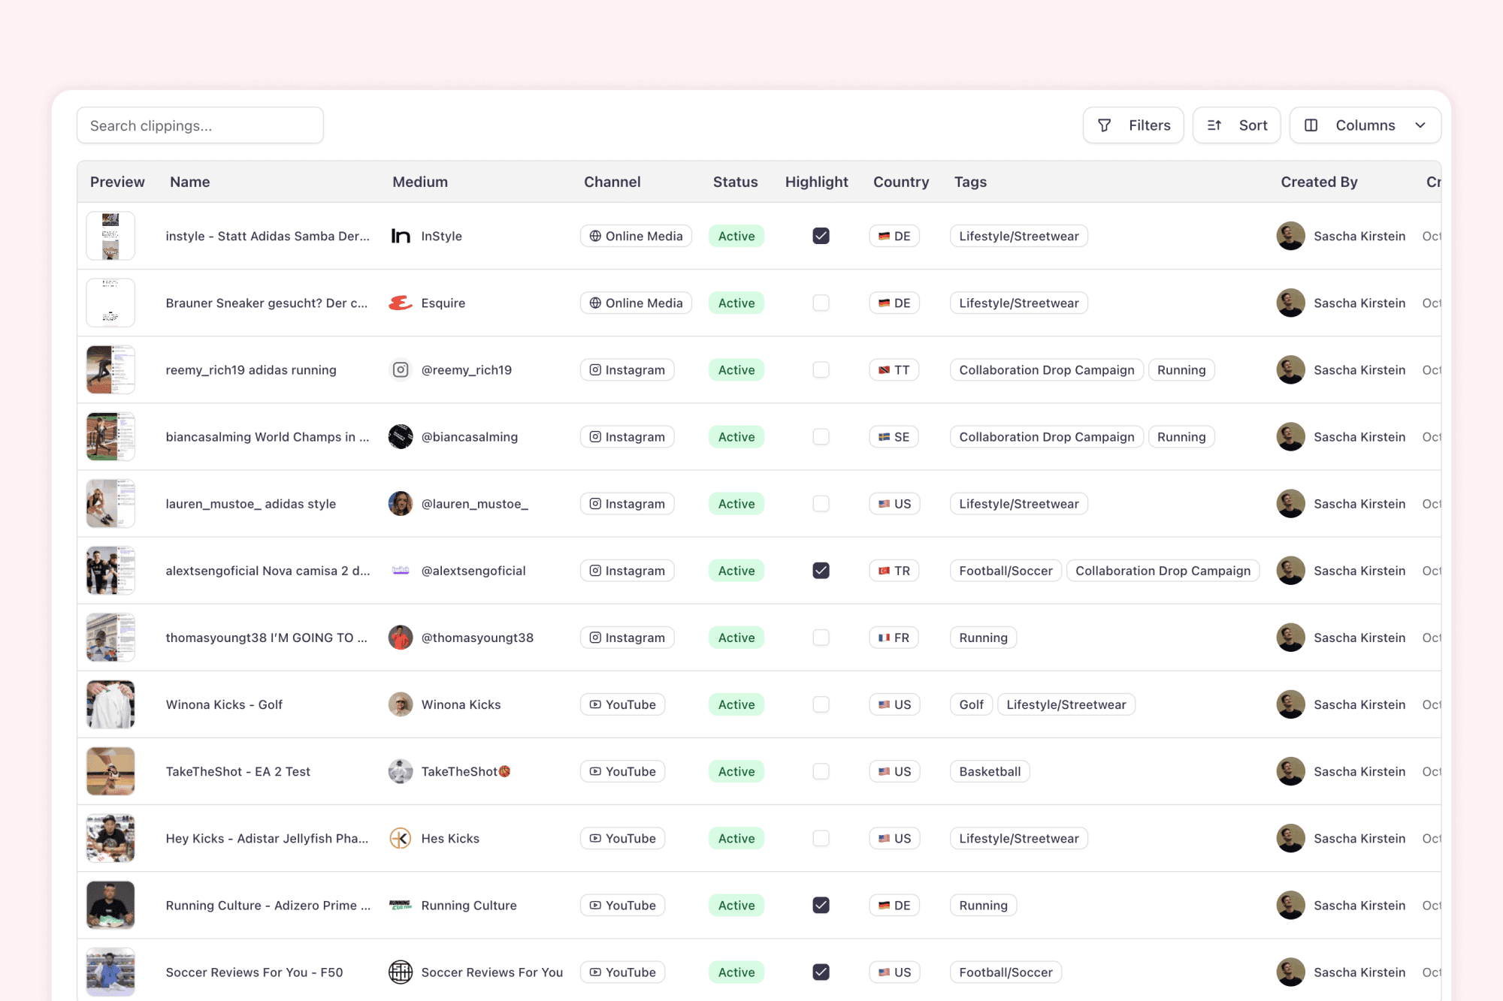Click the Sort icon button
This screenshot has width=1503, height=1001.
tap(1214, 125)
